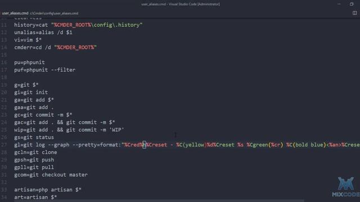
Task: Click the line 'gpll=git pull'
Action: (x=34, y=167)
